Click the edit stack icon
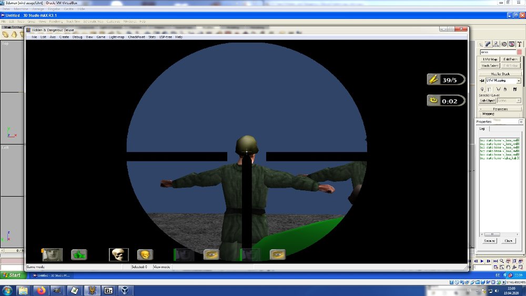This screenshot has width=526, height=296. pos(515,89)
